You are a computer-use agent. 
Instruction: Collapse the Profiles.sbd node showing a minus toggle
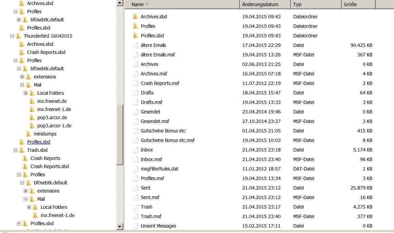coord(19,223)
